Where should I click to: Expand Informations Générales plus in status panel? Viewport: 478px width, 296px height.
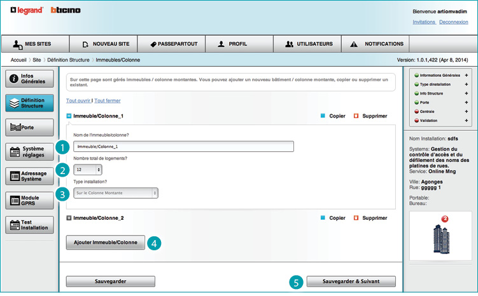(467, 76)
